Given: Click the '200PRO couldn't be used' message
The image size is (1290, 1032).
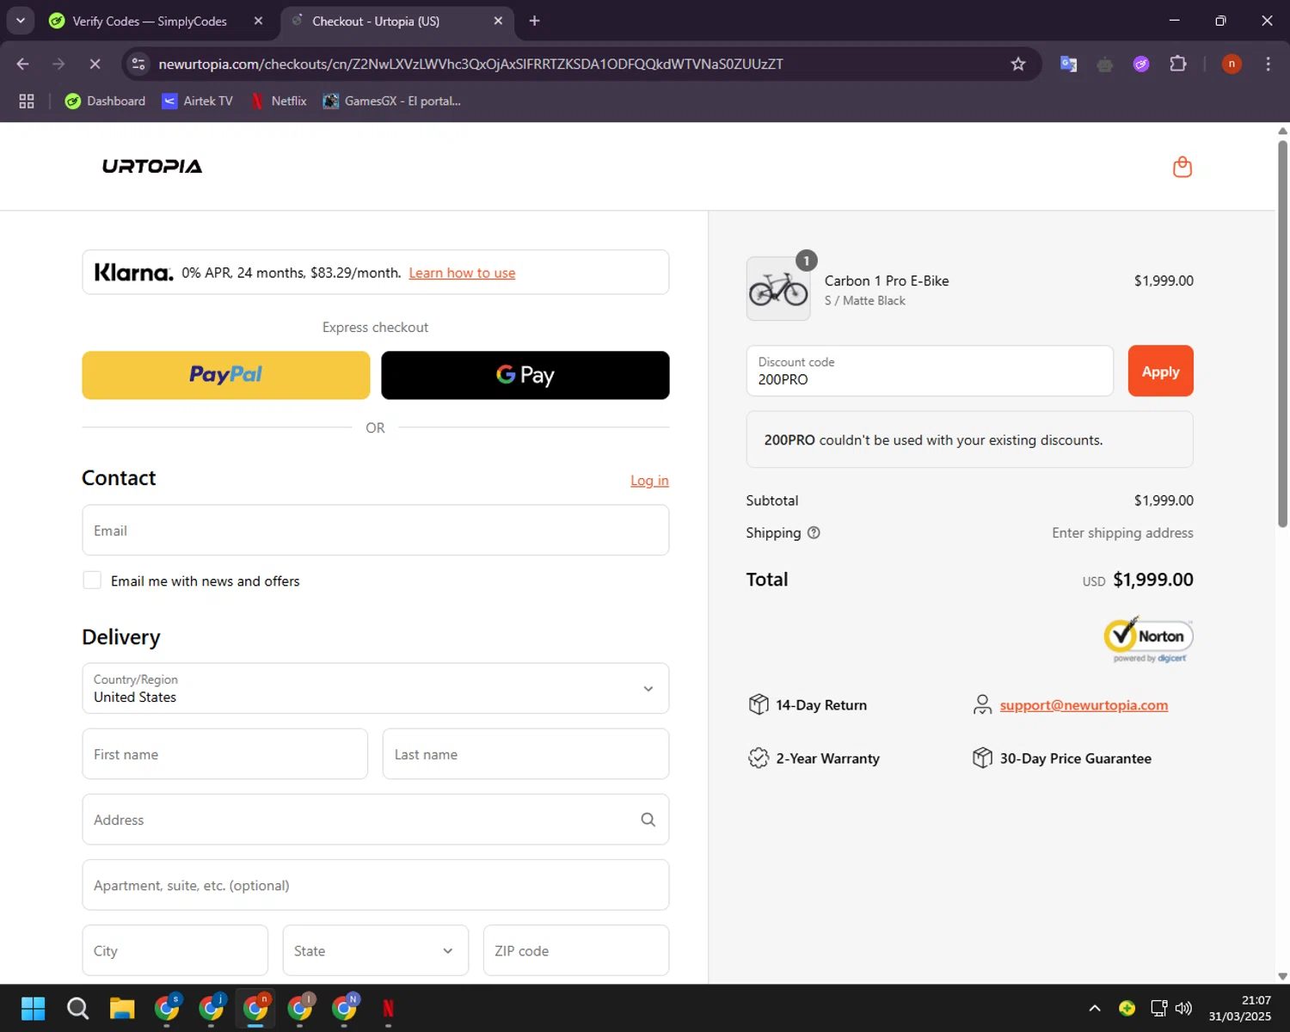Looking at the screenshot, I should [969, 439].
